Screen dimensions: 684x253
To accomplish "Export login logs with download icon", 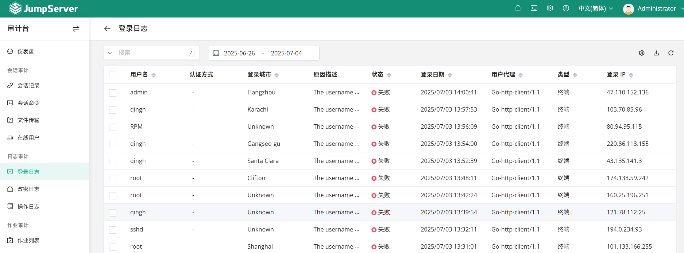I will (656, 53).
